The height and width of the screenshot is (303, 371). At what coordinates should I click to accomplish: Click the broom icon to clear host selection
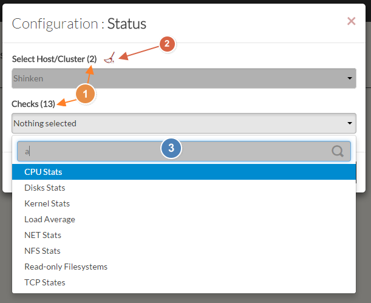pyautogui.click(x=109, y=58)
